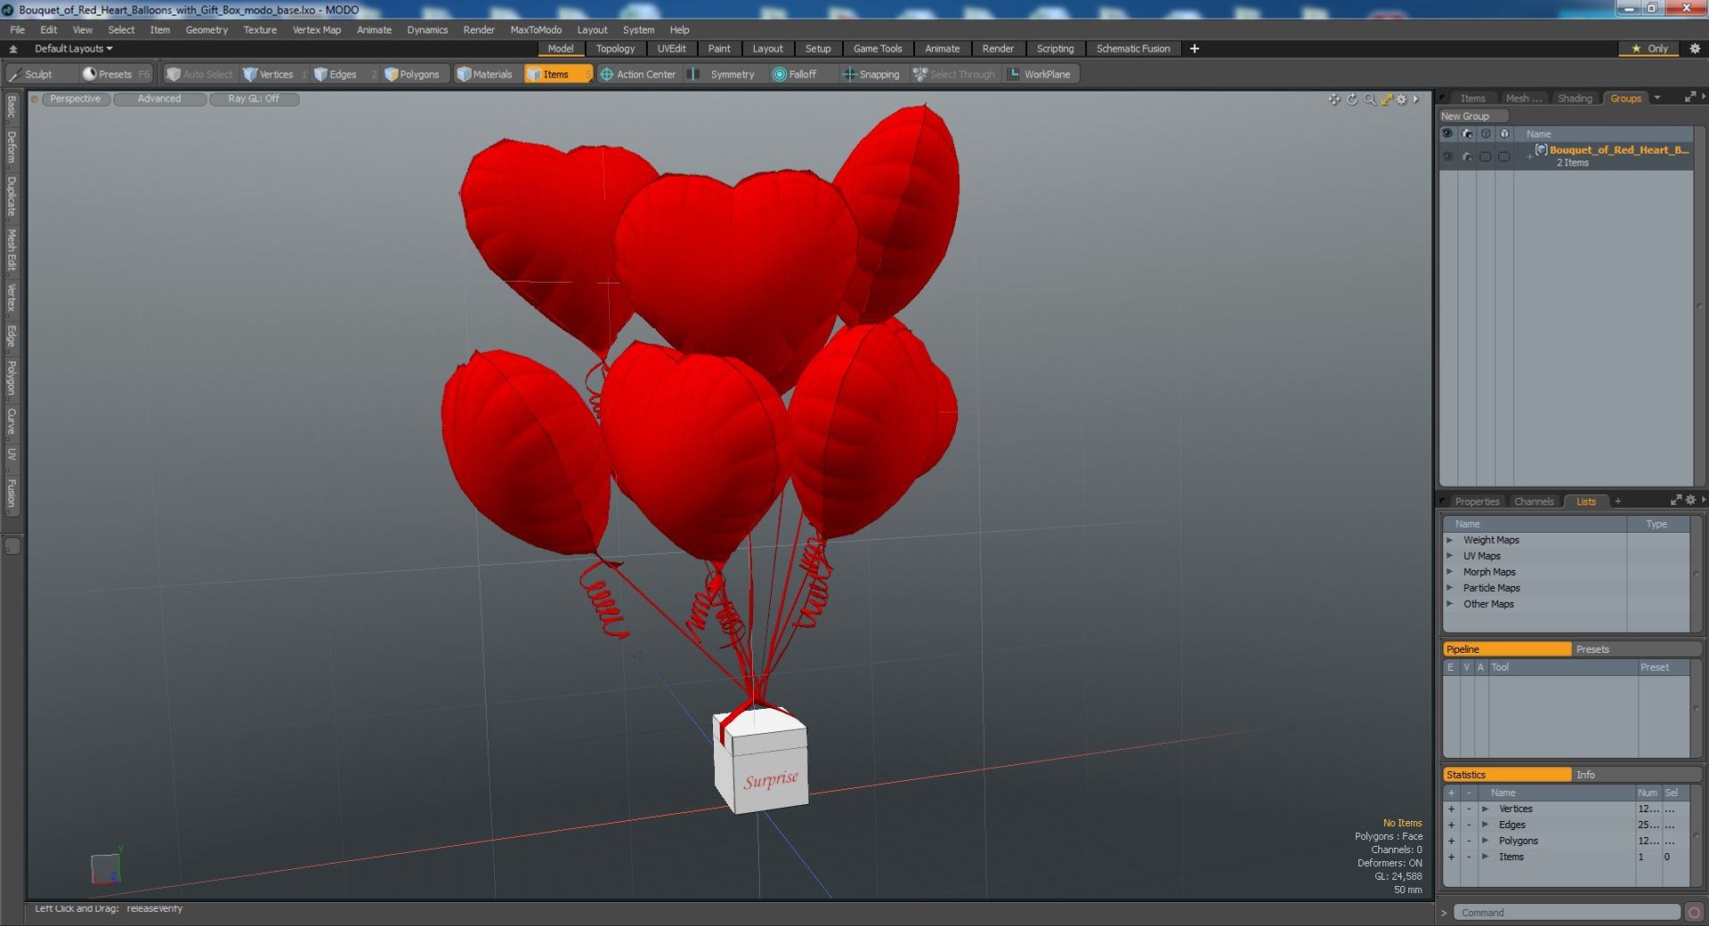This screenshot has width=1709, height=926.
Task: Switch to the UVEdit layout tab
Action: (671, 49)
